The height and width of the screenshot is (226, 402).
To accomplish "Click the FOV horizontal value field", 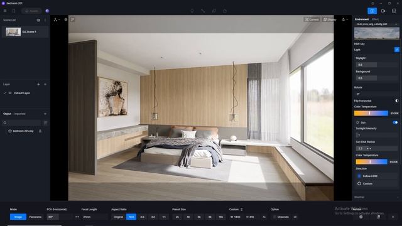I will [x=60, y=217].
